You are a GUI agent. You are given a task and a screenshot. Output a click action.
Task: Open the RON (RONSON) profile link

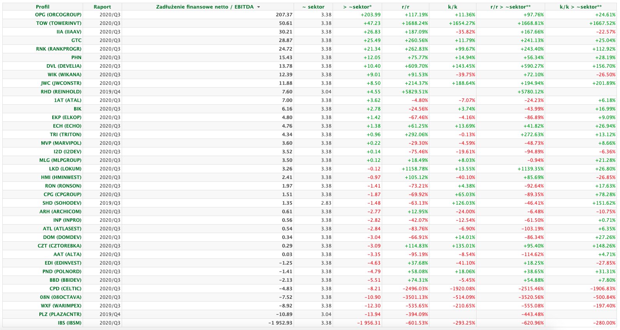[63, 186]
